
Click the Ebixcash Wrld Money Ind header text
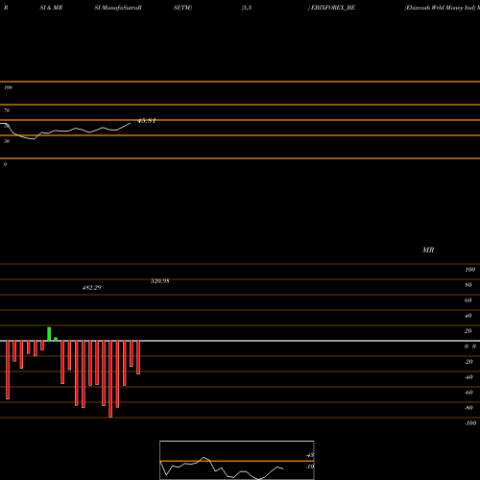point(440,8)
